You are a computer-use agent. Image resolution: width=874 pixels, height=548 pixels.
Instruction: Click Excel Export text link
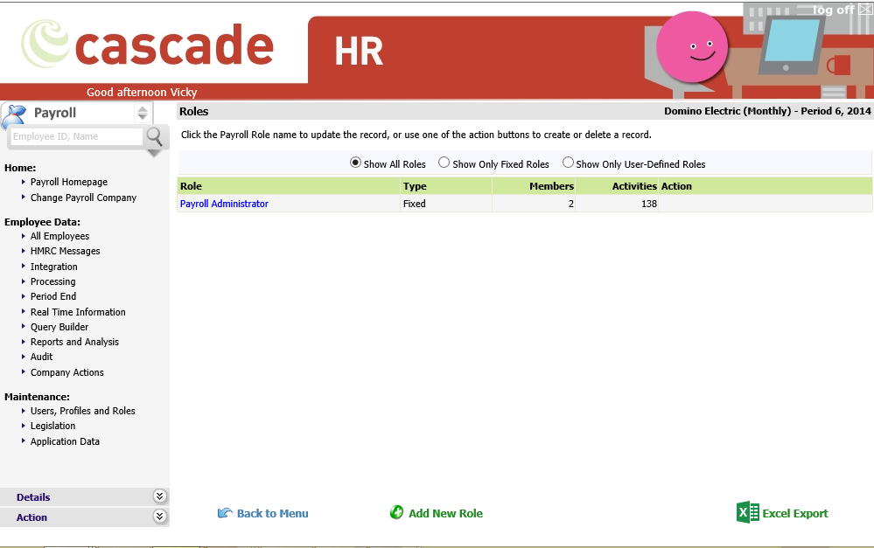(795, 513)
